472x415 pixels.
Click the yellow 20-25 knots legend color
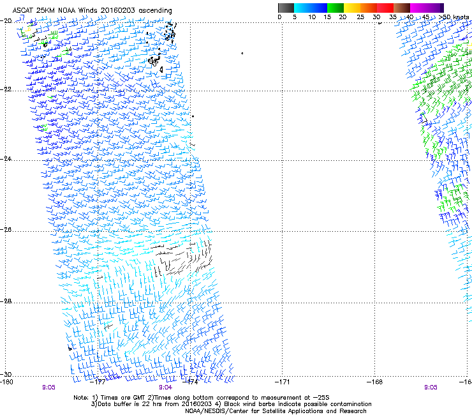pos(351,8)
